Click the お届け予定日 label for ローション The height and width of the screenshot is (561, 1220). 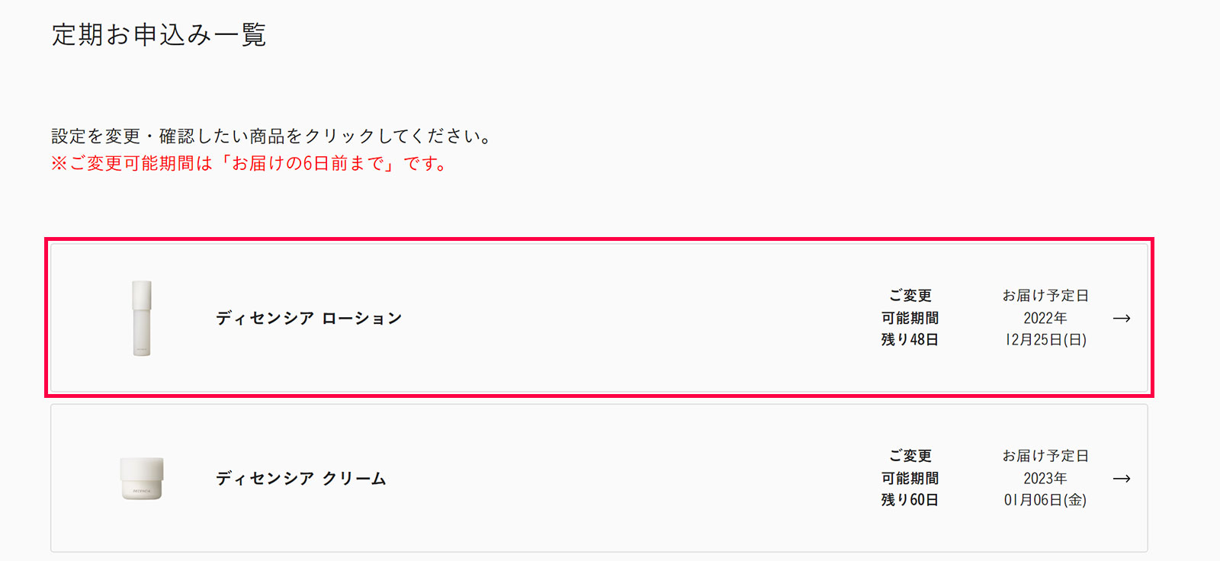(x=1045, y=295)
